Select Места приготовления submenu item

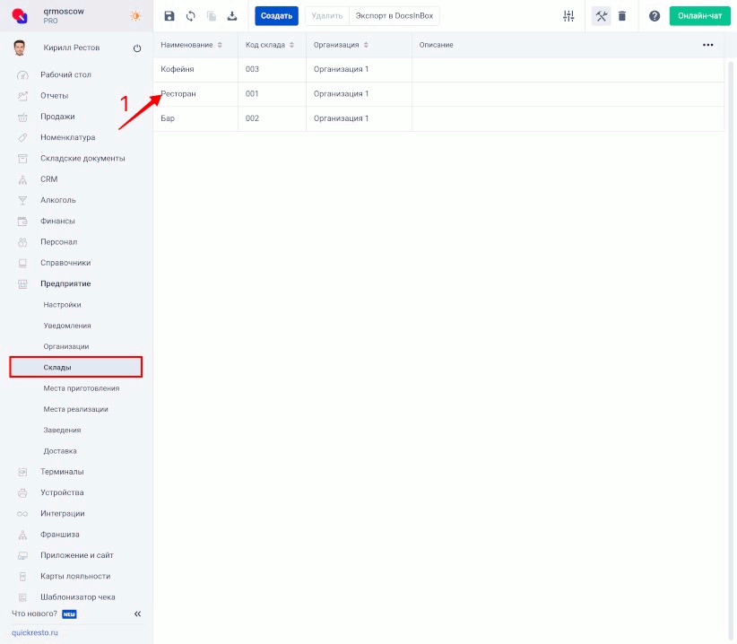82,388
